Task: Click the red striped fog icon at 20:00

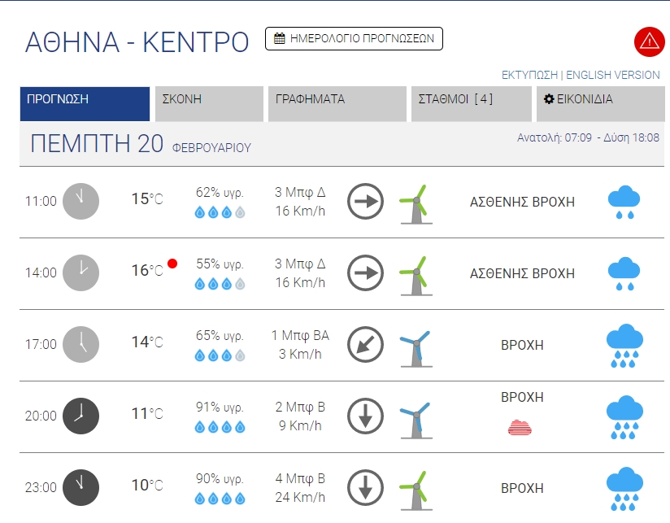Action: [522, 426]
